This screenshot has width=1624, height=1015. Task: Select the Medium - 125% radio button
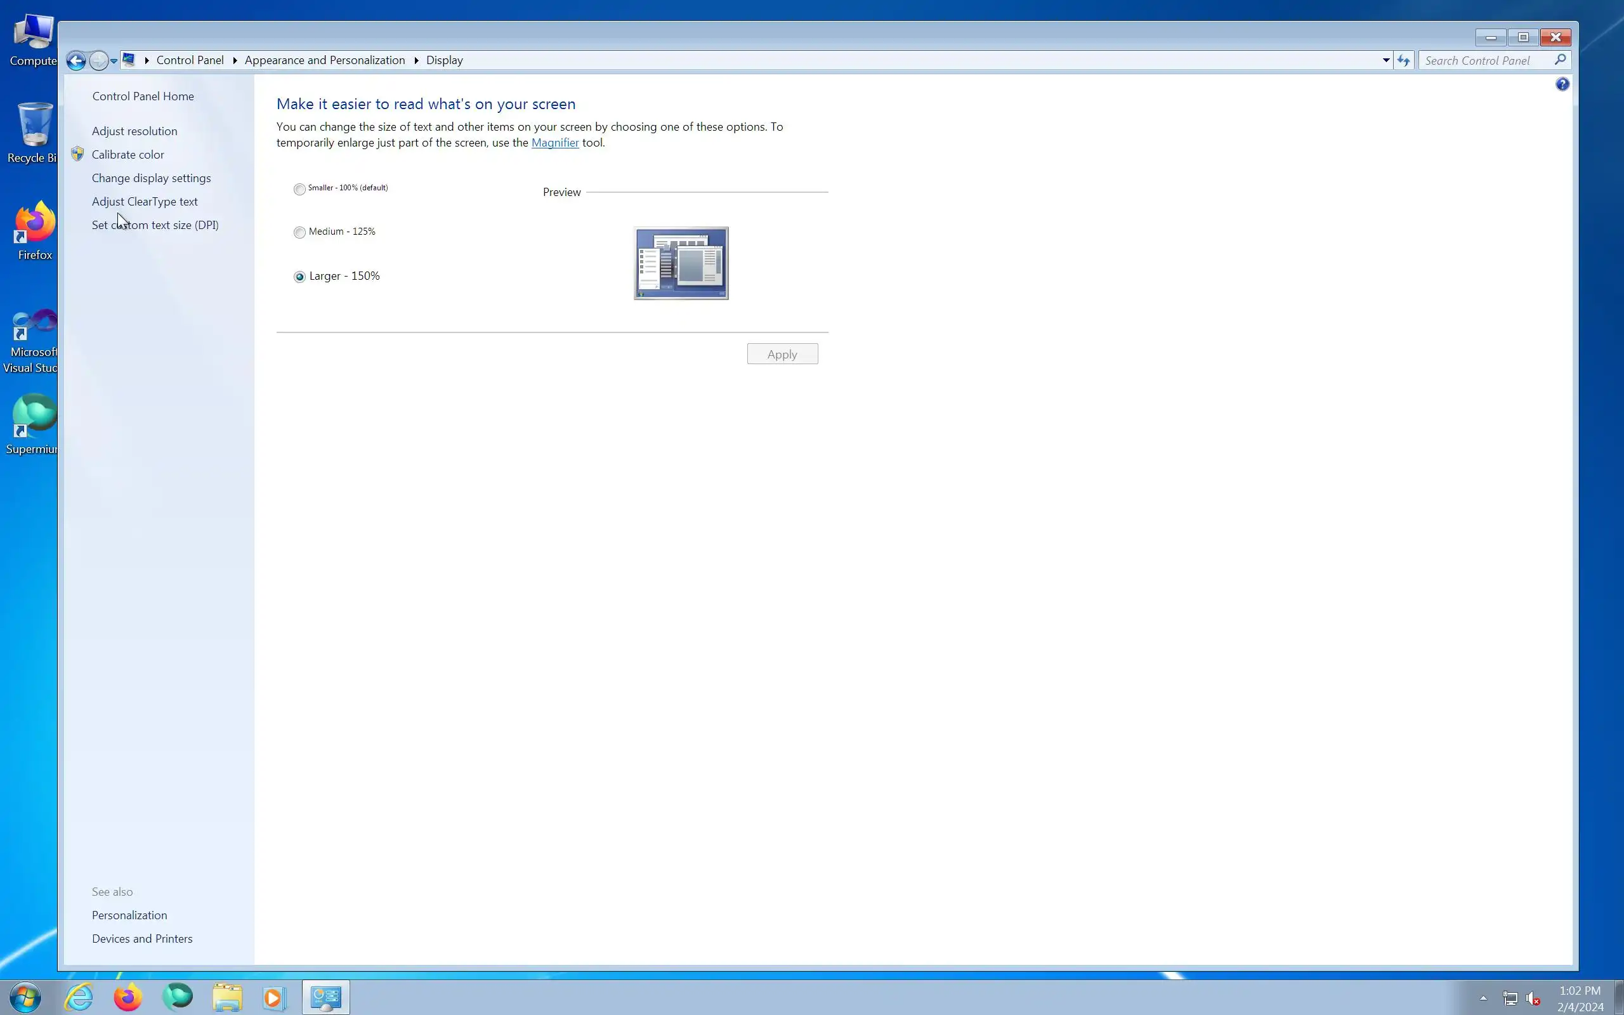[x=299, y=232]
